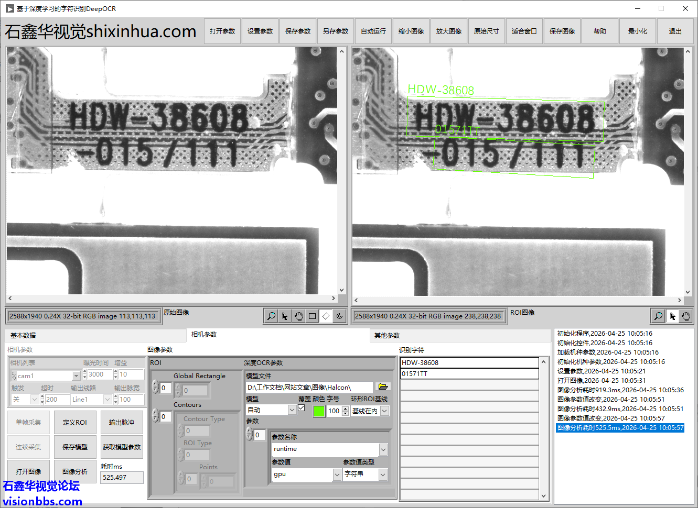Click the pan hand tool under the ROI image
The height and width of the screenshot is (508, 698).
686,316
